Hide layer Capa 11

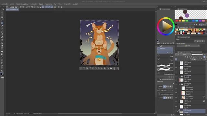click(176, 80)
